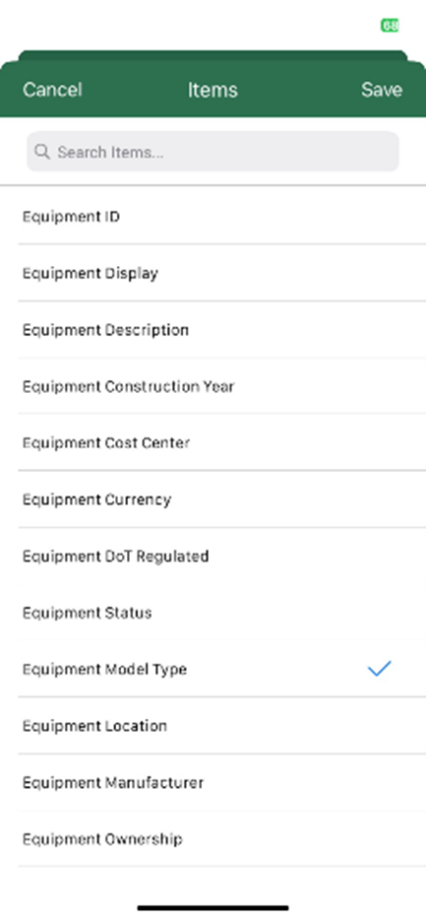Image resolution: width=426 pixels, height=919 pixels.
Task: Tap the Items header title
Action: (213, 90)
